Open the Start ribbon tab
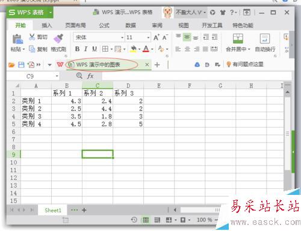This screenshot has width=301, height=231. click(20, 25)
